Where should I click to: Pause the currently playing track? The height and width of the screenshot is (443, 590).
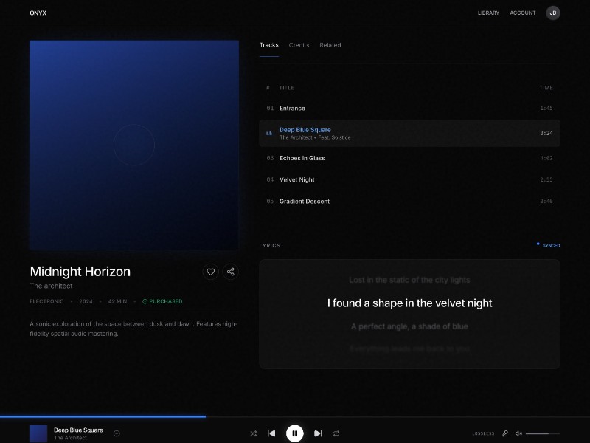[x=295, y=433]
